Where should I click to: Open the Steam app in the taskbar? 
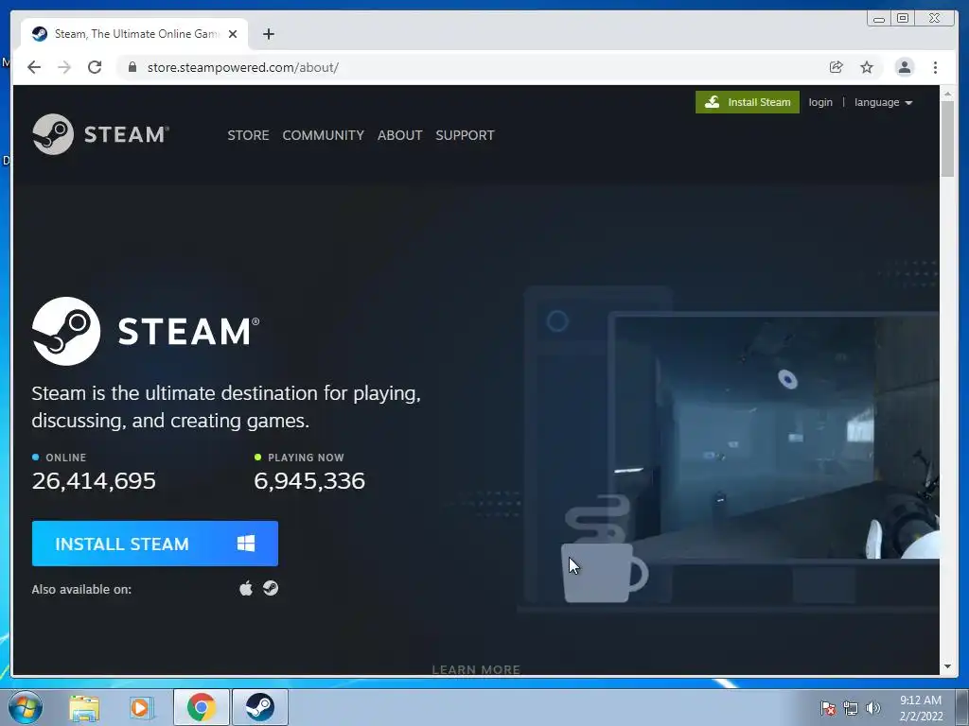click(260, 707)
